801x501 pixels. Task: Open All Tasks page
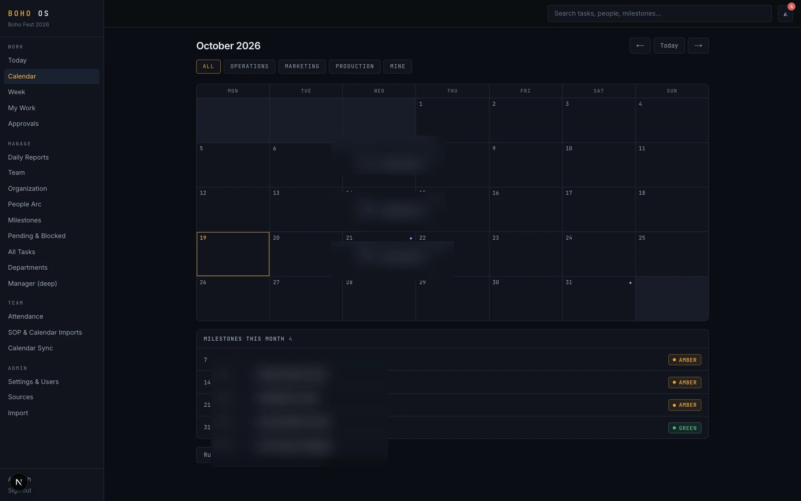point(52,252)
